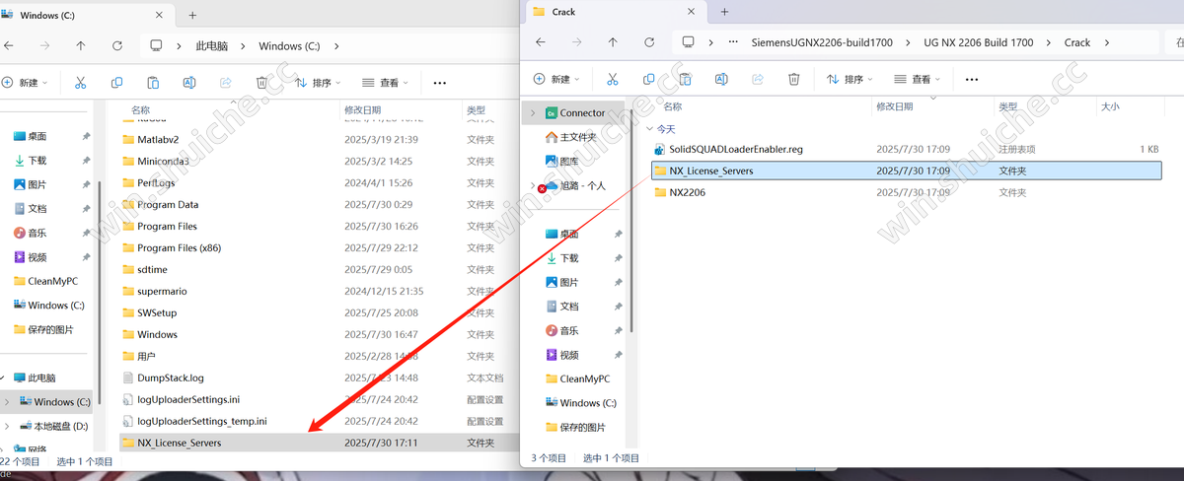The height and width of the screenshot is (481, 1184).
Task: Select NX_License_Servers folder in Crack window
Action: click(x=906, y=171)
